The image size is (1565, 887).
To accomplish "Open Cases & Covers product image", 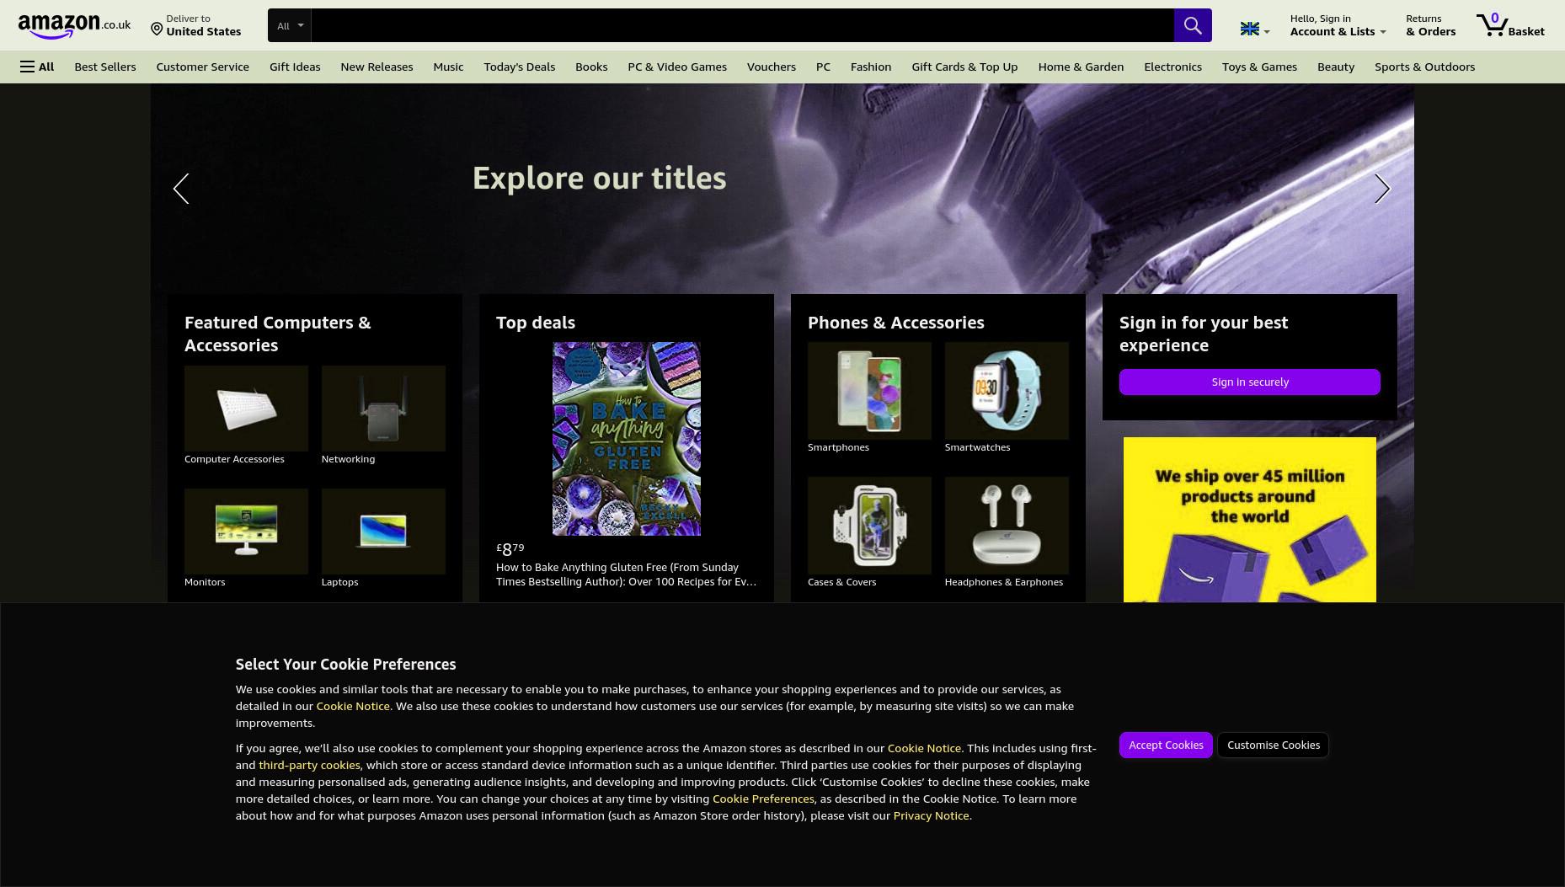I will tap(869, 526).
